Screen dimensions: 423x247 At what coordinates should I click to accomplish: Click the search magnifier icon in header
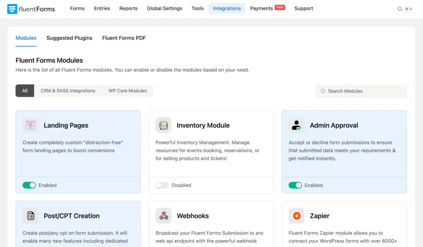pyautogui.click(x=399, y=9)
